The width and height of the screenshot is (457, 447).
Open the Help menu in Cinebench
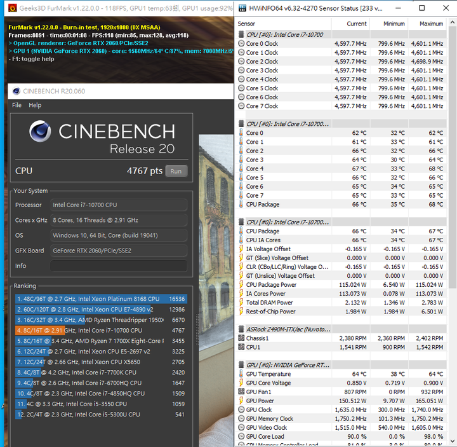coord(35,105)
